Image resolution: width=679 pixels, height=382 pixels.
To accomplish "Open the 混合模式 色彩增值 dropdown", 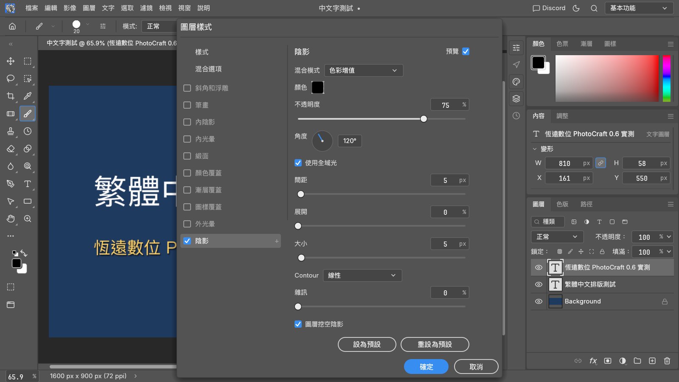I will (364, 70).
